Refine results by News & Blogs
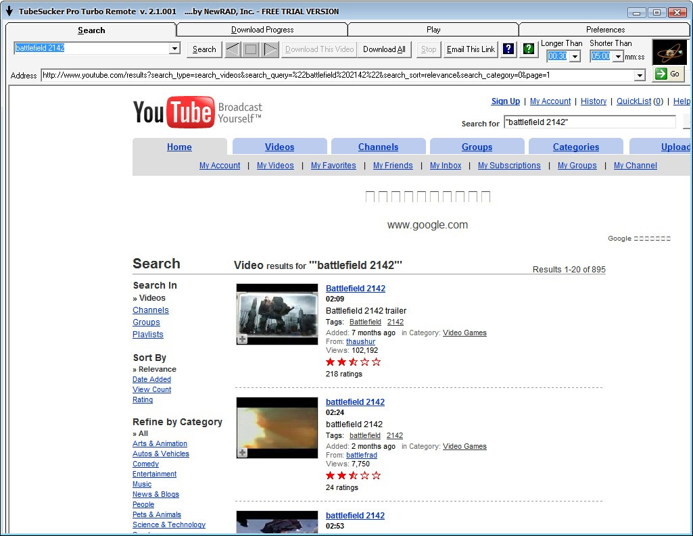This screenshot has width=693, height=536. [156, 495]
